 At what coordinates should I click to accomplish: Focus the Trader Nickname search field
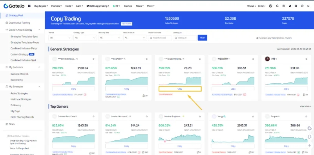(x=160, y=38)
